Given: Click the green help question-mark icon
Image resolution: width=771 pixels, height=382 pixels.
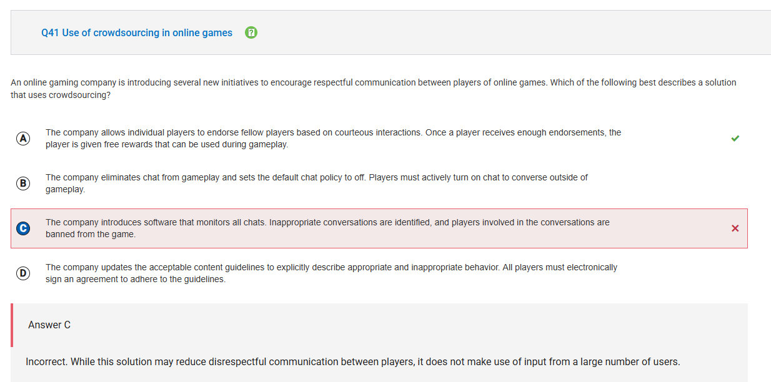Looking at the screenshot, I should [251, 32].
